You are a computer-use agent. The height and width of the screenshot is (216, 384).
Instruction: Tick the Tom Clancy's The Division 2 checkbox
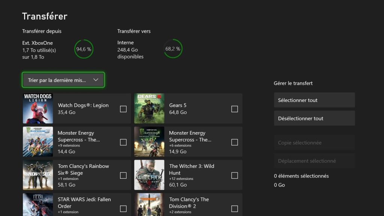234,208
